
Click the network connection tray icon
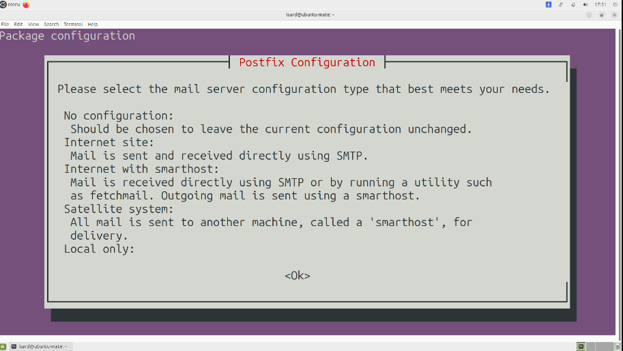point(561,4)
